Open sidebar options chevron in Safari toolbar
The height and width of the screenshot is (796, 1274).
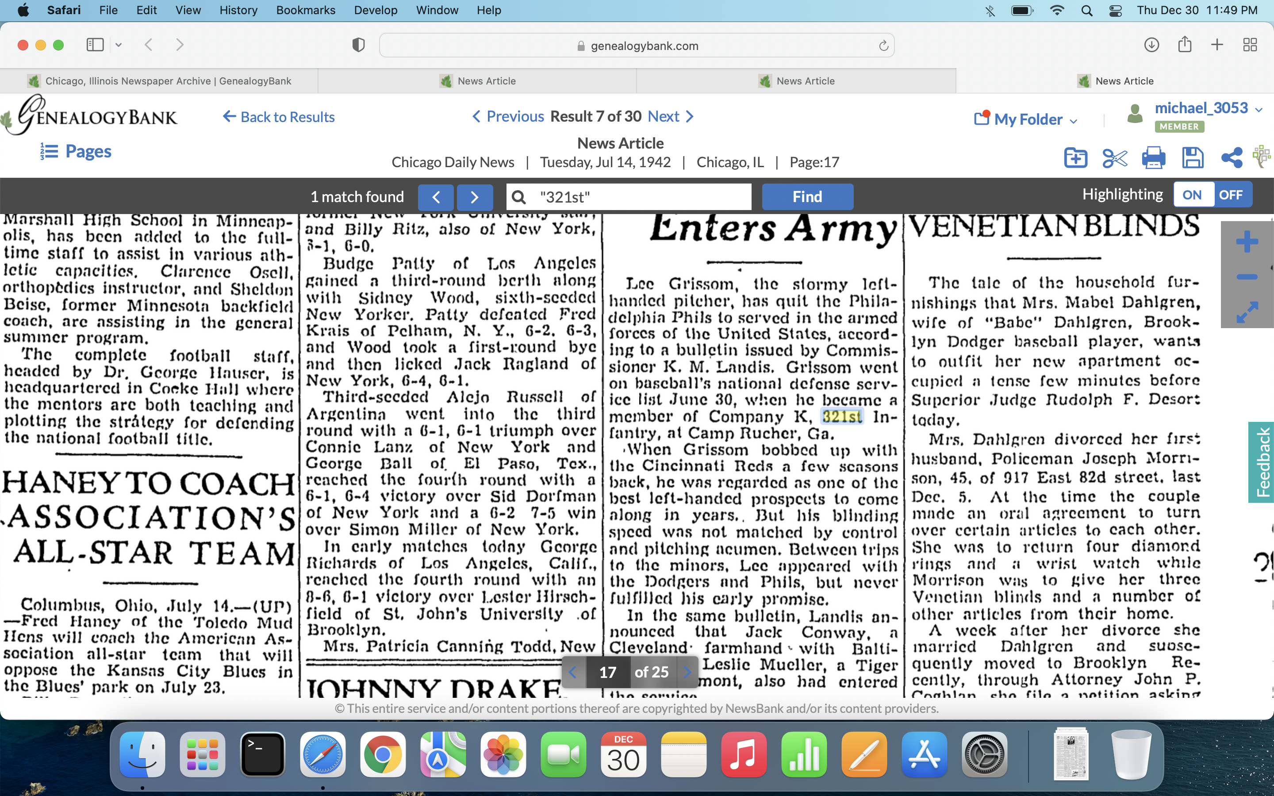tap(119, 45)
